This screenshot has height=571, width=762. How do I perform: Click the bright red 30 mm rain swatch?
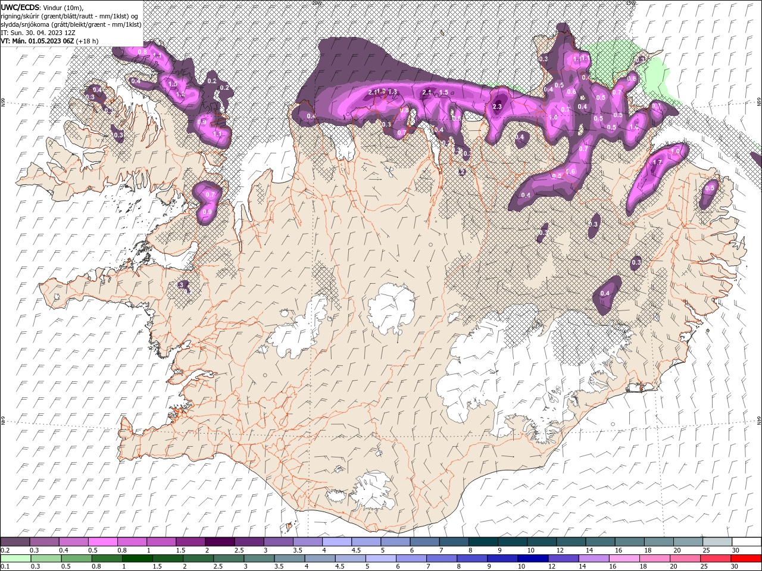click(746, 559)
